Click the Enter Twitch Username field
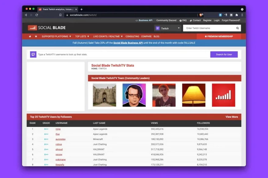The image size is (268, 178). (210, 28)
